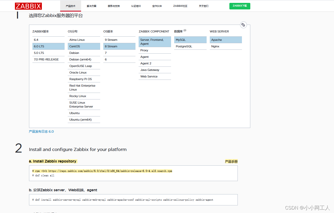The width and height of the screenshot is (334, 213).
Task: Select Zabbix version 6.0 LTS
Action: [x=48, y=46]
